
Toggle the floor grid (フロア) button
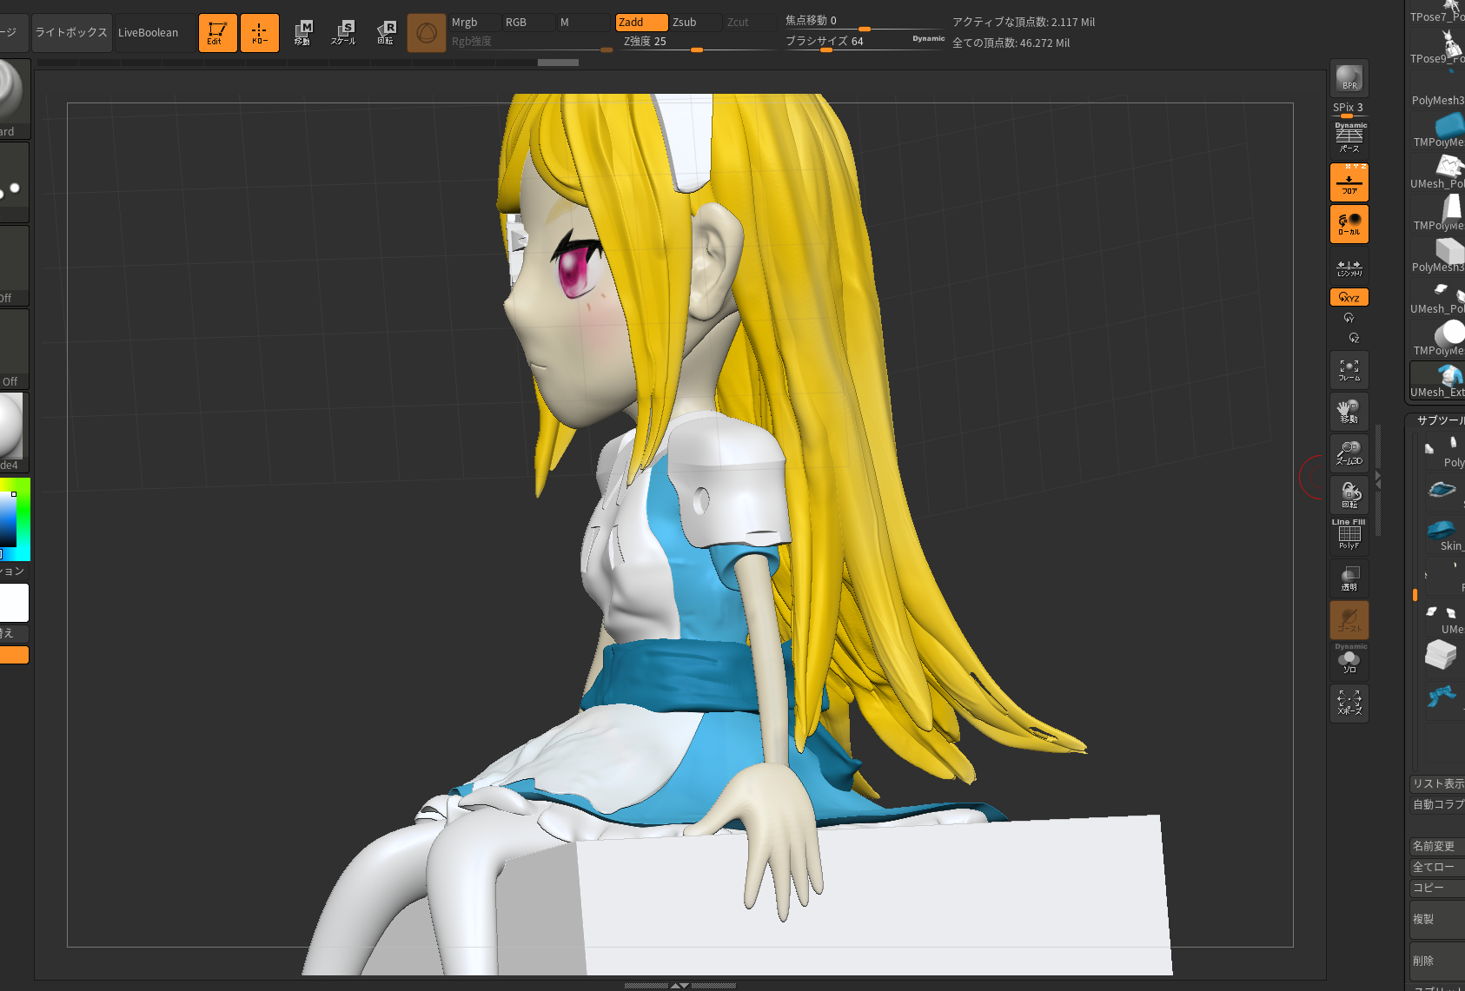pyautogui.click(x=1349, y=182)
